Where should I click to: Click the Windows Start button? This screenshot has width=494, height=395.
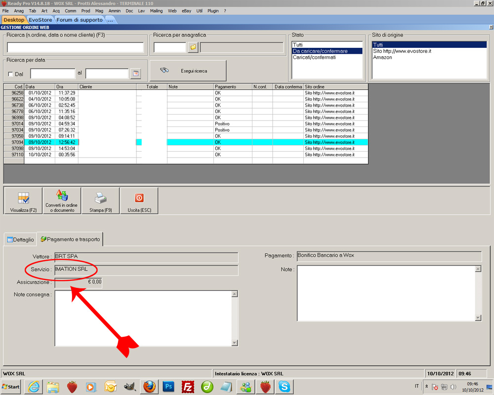tap(11, 387)
